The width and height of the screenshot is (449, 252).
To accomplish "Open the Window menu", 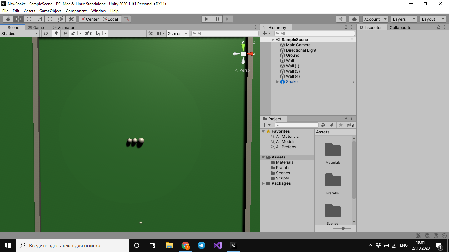I will (x=99, y=10).
